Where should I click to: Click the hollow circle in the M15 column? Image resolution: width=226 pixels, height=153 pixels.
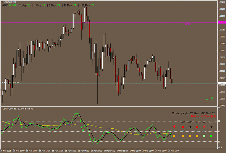(x=183, y=131)
